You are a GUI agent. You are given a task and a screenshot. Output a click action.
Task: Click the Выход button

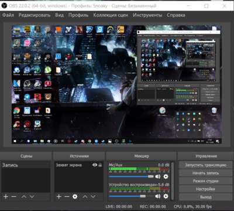[x=205, y=197]
